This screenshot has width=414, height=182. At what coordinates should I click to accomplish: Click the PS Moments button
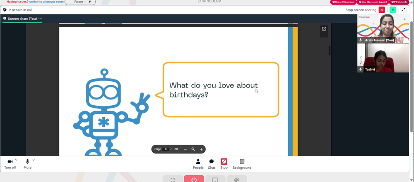pos(399,2)
